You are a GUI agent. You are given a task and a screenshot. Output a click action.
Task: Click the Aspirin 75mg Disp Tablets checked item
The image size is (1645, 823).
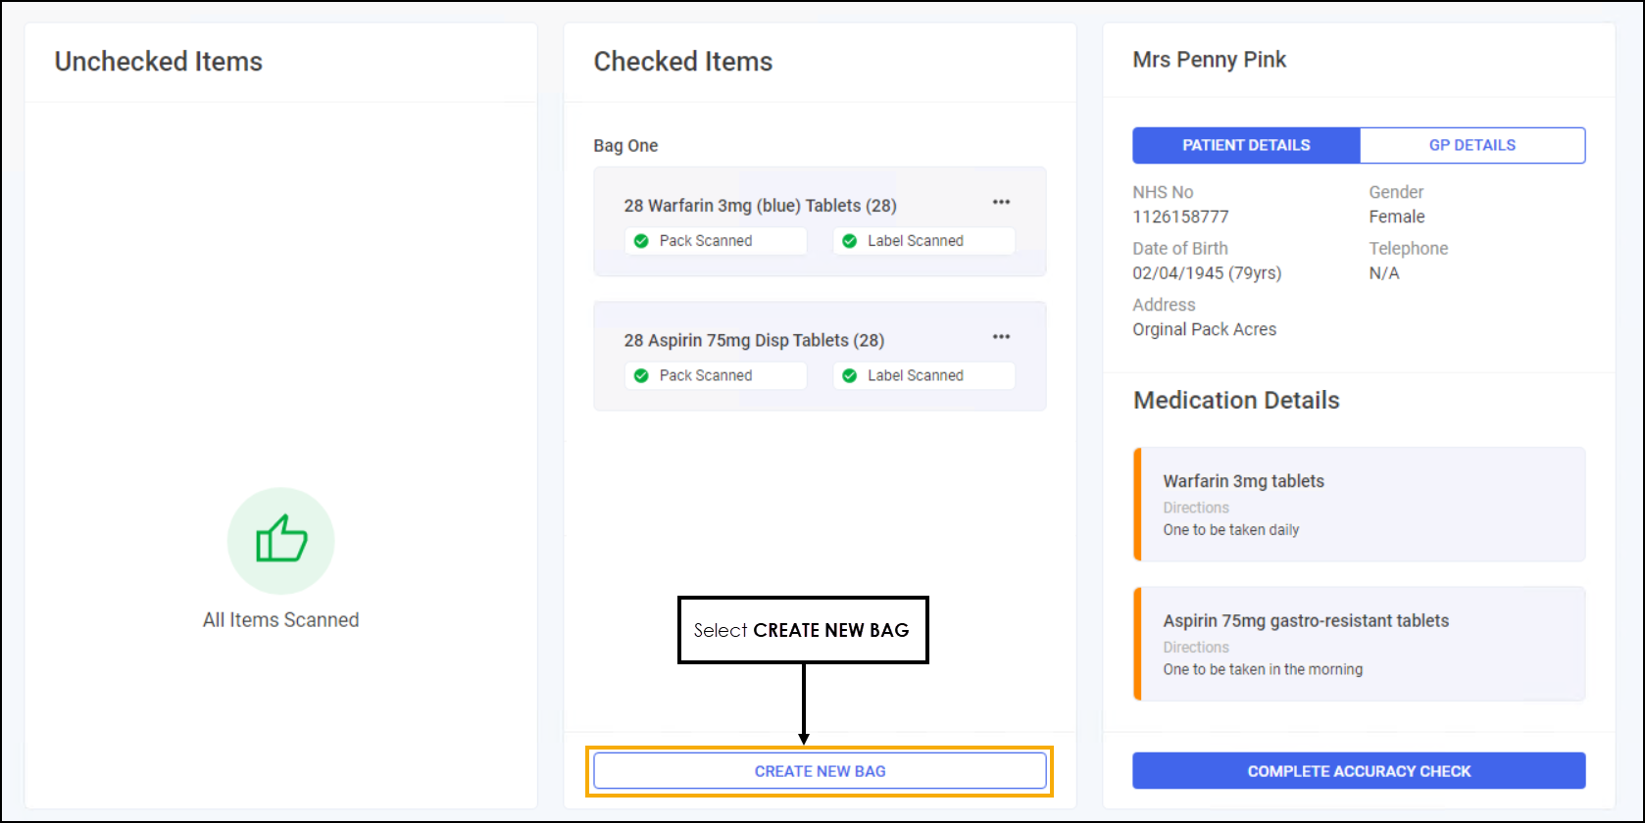754,340
